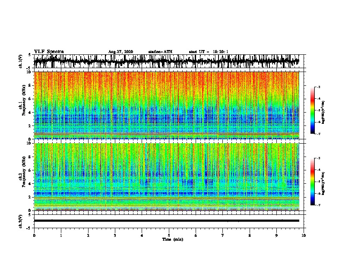Click the ch.1 spectrogram color scale bar
The height and width of the screenshot is (264, 342).
(312, 110)
